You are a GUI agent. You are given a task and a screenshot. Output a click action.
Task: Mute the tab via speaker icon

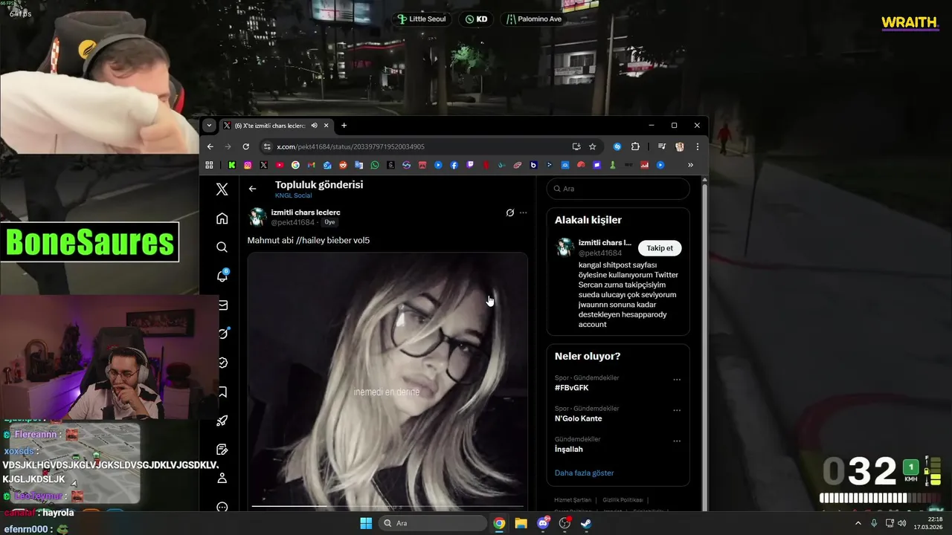(314, 126)
